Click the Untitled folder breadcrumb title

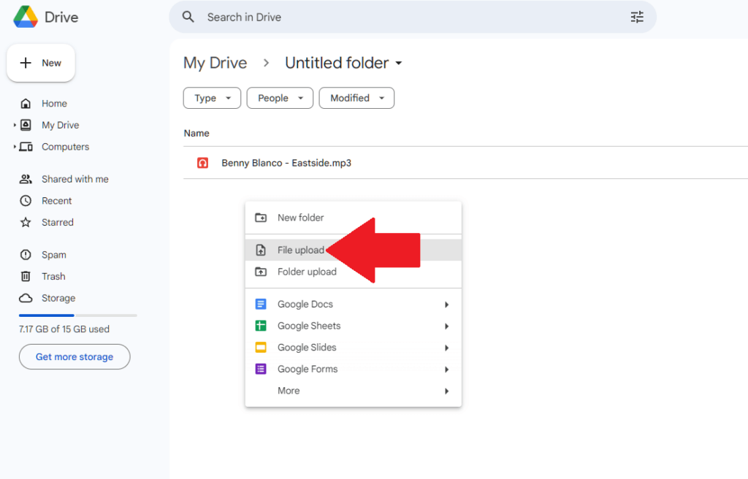click(x=337, y=63)
